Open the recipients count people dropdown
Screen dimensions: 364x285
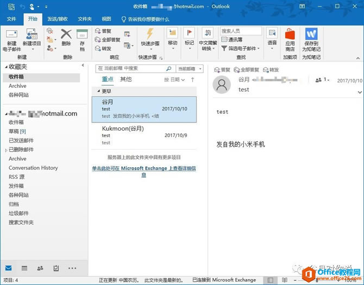pos(322,80)
